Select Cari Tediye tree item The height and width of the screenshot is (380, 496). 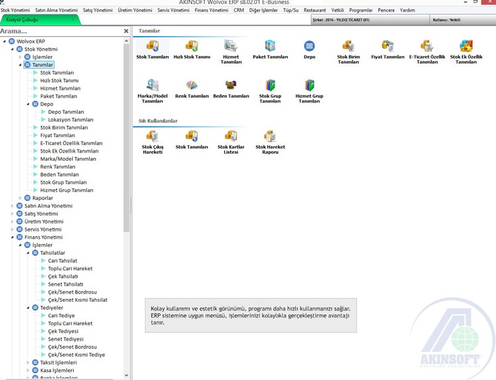(x=62, y=316)
